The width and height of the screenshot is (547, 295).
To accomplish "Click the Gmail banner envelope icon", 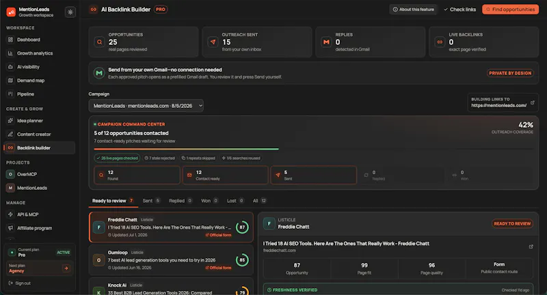I will (99, 73).
